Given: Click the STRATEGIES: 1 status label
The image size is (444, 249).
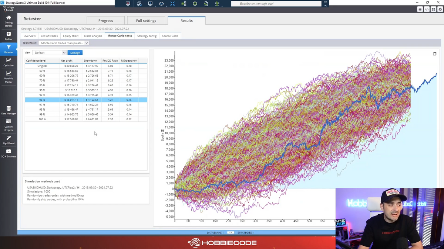Looking at the screenshot, I should [x=246, y=233].
